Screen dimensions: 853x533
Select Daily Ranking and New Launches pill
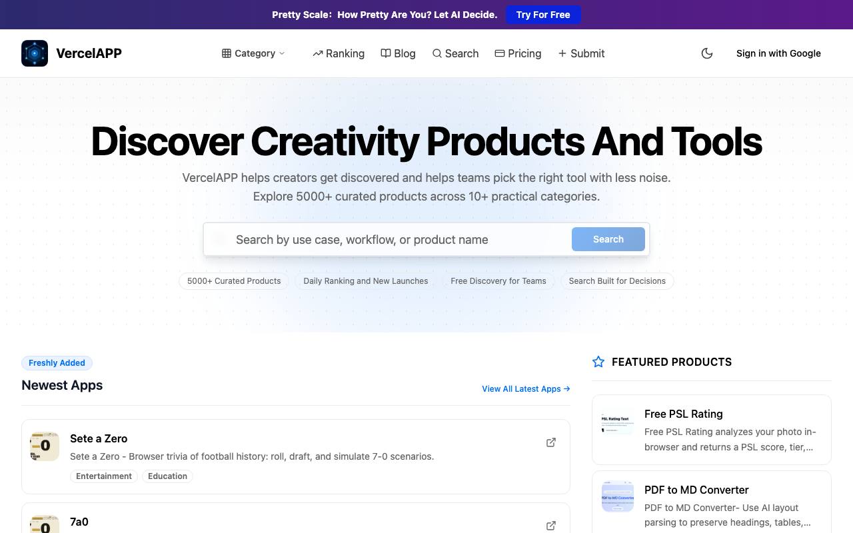click(x=366, y=281)
